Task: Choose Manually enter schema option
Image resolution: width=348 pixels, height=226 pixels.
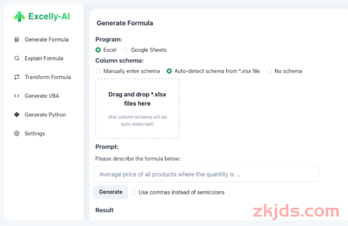Action: (98, 71)
